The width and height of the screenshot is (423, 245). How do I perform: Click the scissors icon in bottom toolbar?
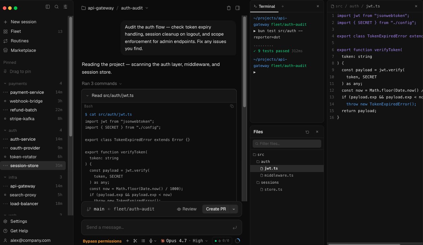[x=135, y=241]
